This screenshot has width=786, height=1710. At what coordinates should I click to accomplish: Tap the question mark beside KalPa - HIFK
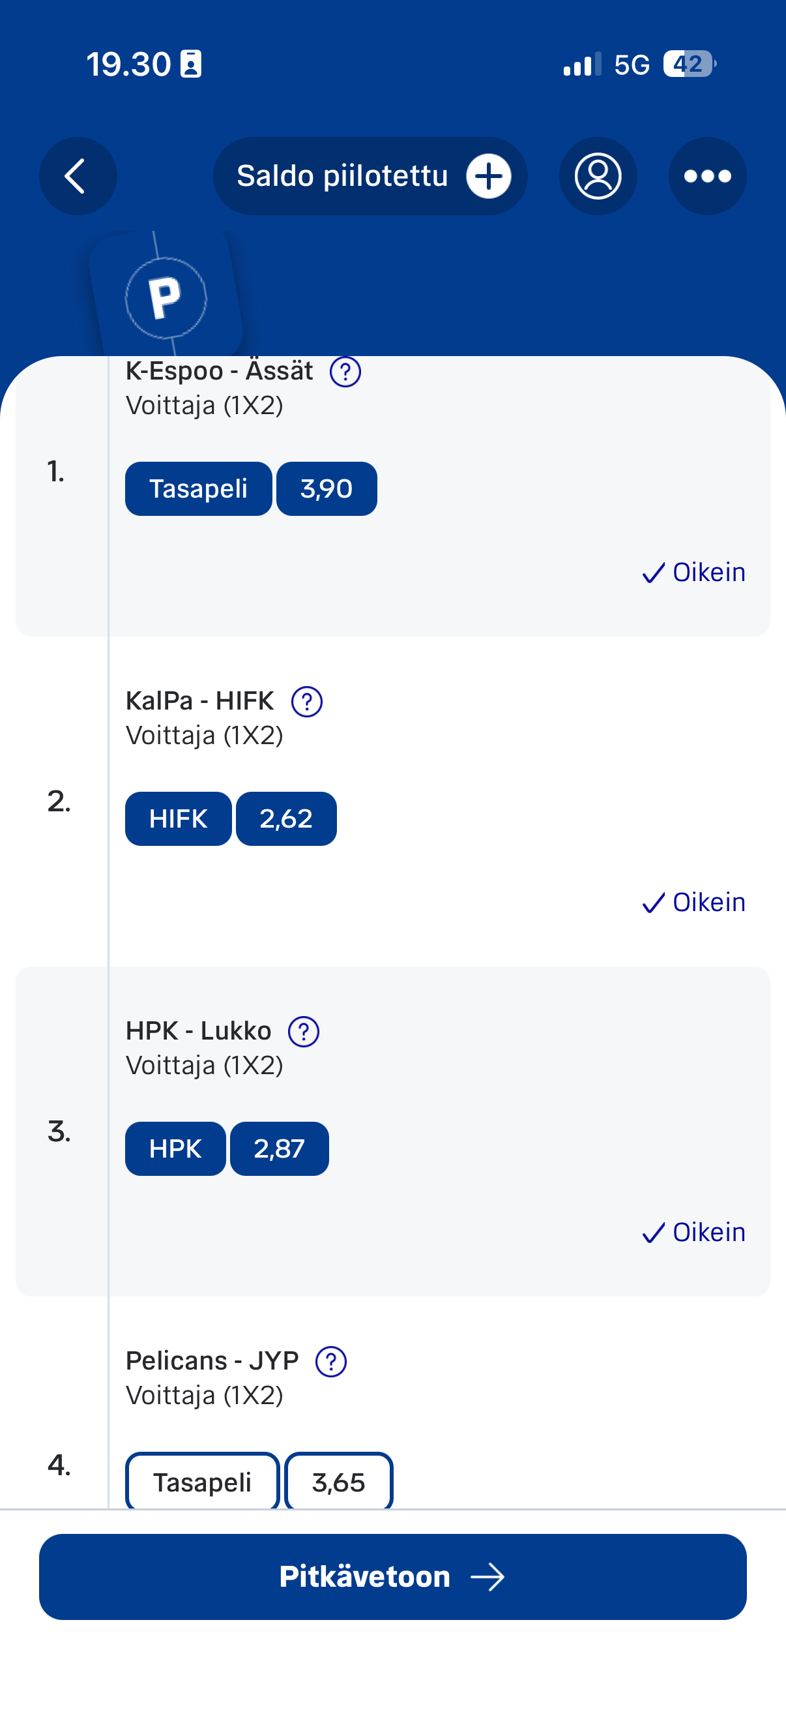click(306, 702)
